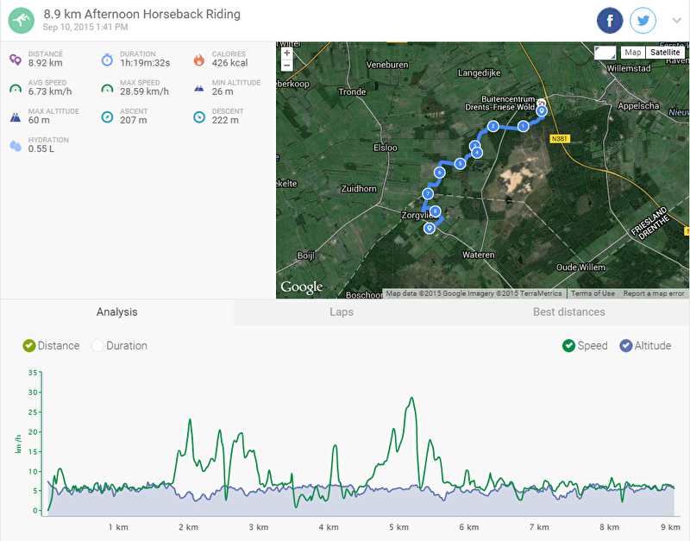Expand the workout options chevron

[677, 20]
